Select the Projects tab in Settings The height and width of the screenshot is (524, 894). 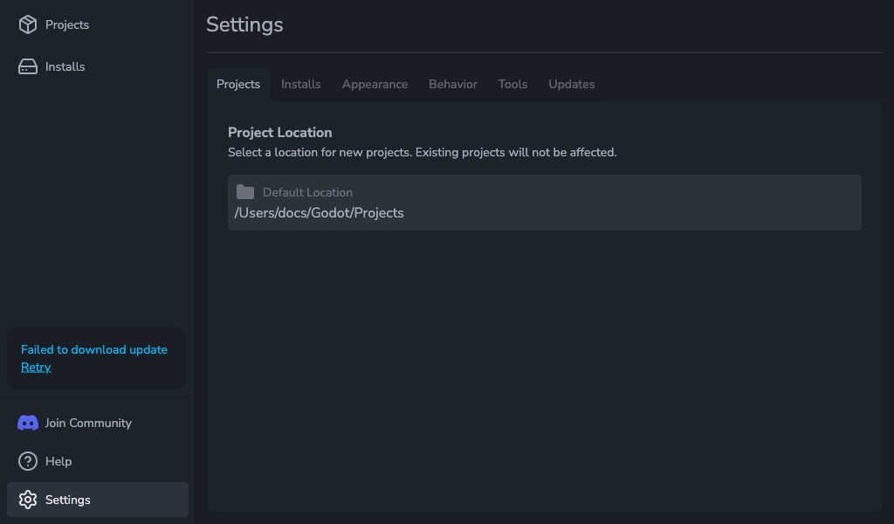pos(238,85)
